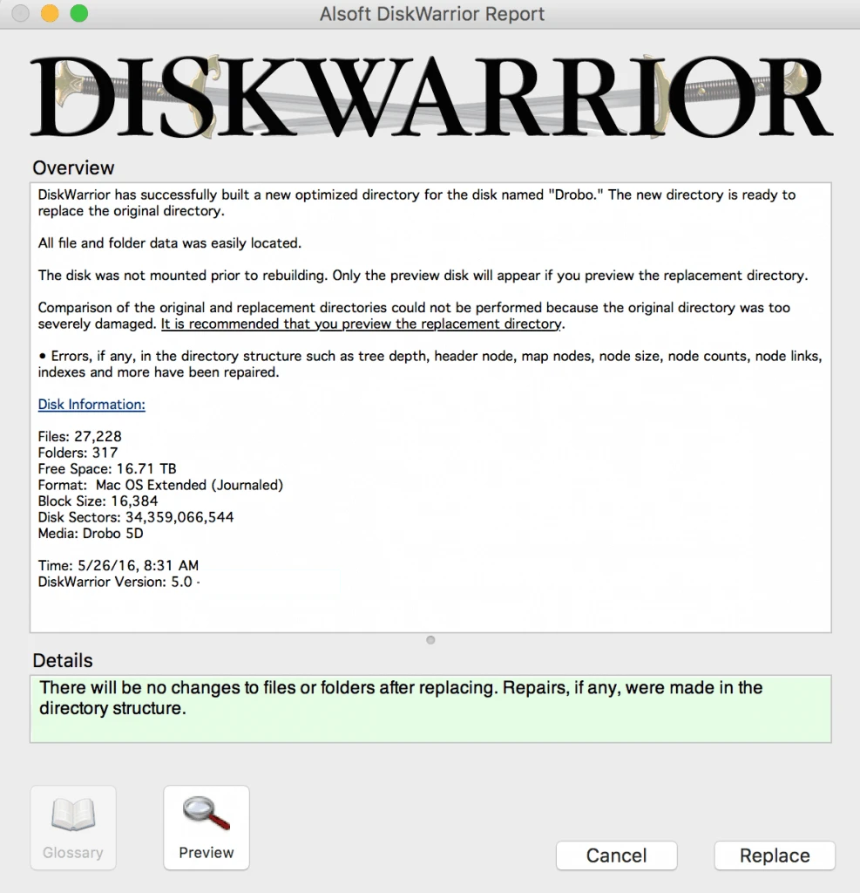Click the Files: 27,228 line
The width and height of the screenshot is (860, 893).
(79, 437)
